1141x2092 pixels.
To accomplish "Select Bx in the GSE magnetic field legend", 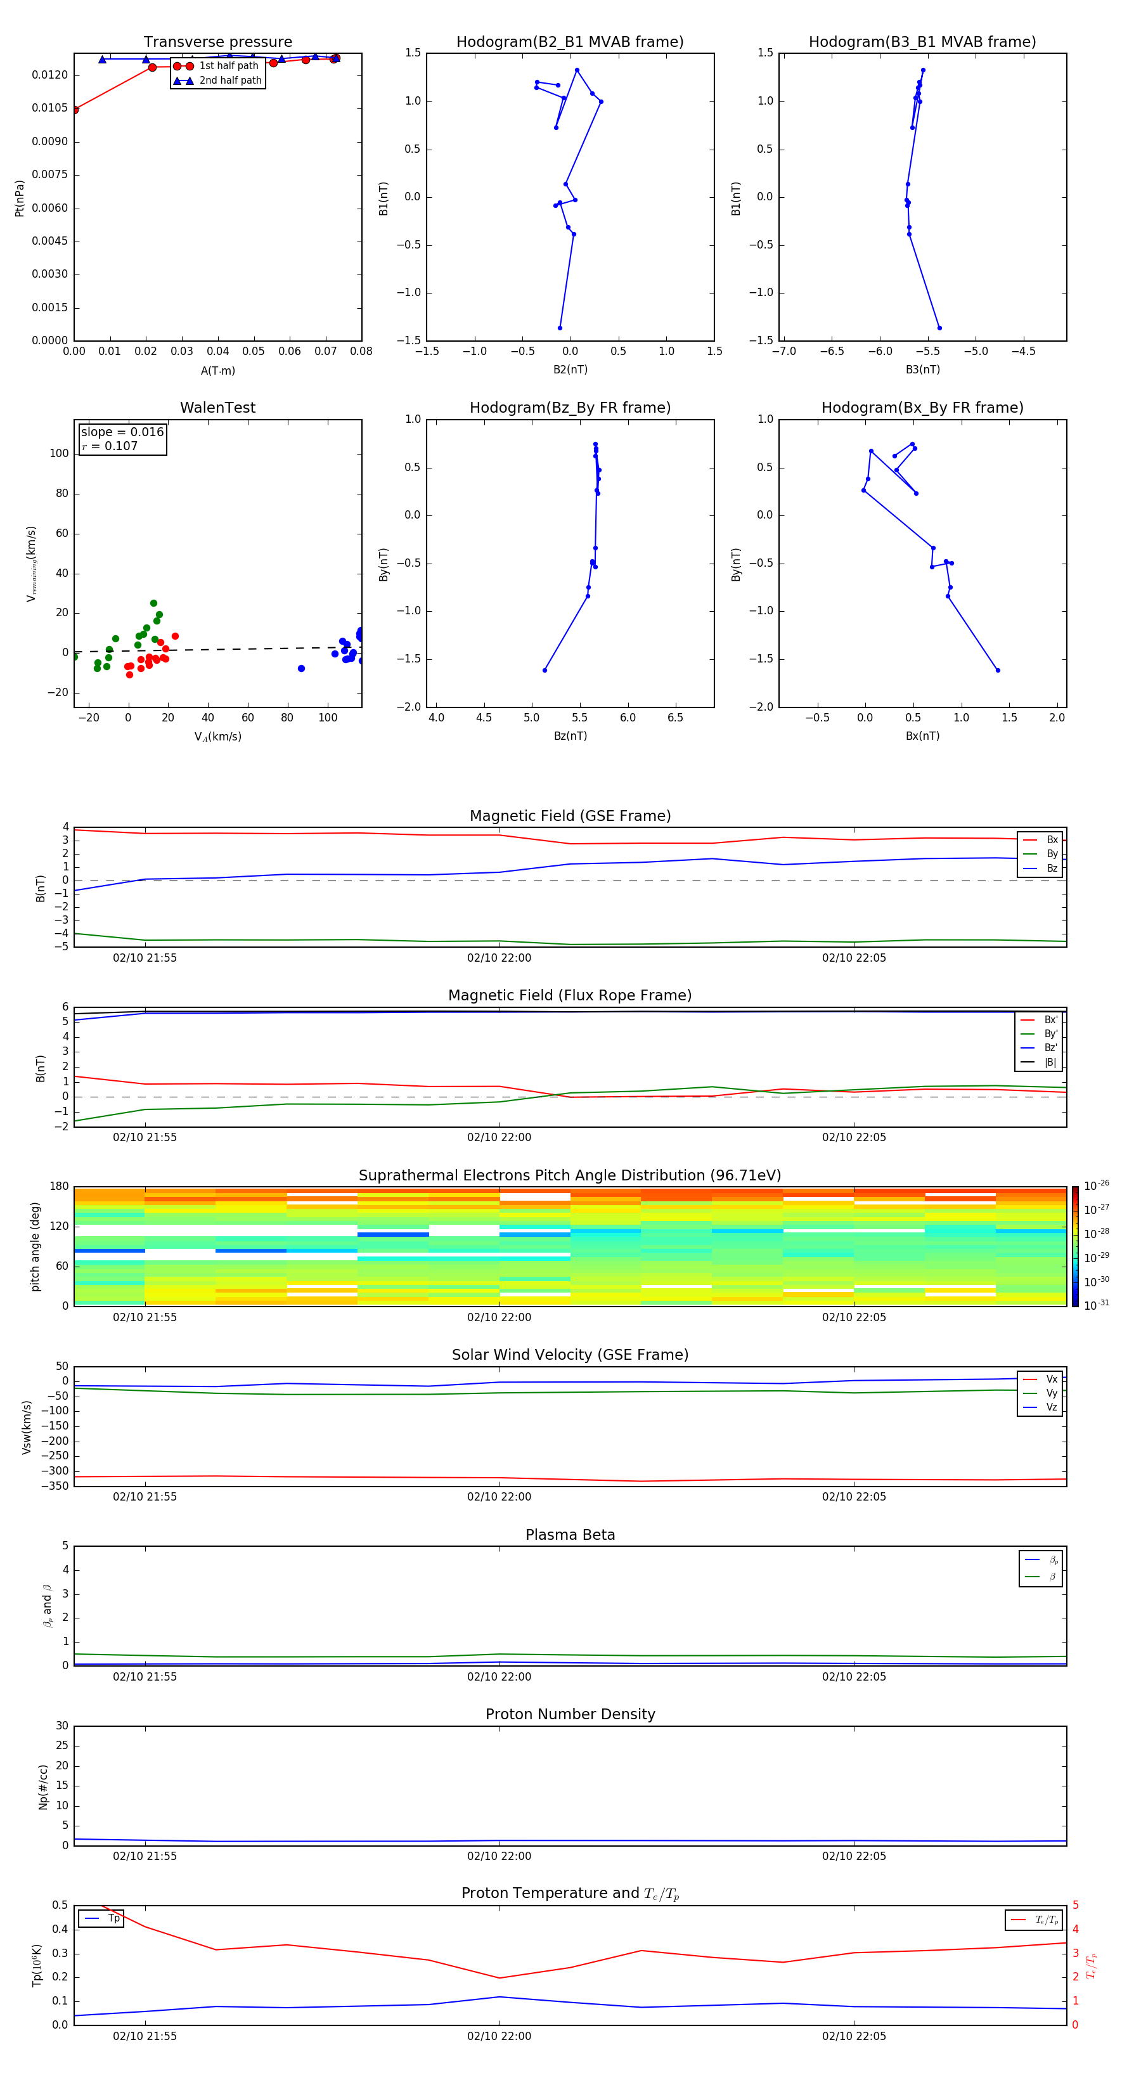I will click(x=1040, y=840).
